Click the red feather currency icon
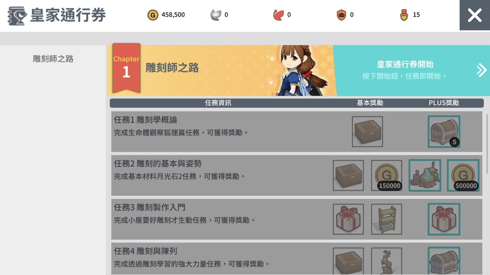The height and width of the screenshot is (275, 490). pos(278,15)
